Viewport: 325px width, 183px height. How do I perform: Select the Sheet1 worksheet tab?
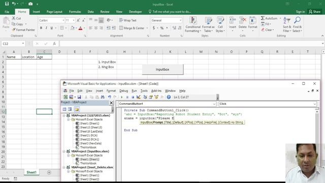pos(31,172)
